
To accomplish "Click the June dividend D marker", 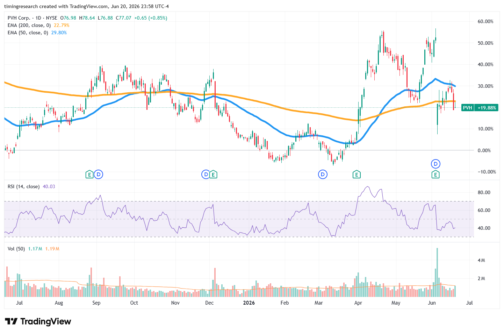I will [435, 163].
